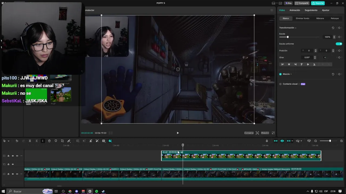346x194 pixels.
Task: Adjust Escala percentage stepper
Action: [334, 37]
